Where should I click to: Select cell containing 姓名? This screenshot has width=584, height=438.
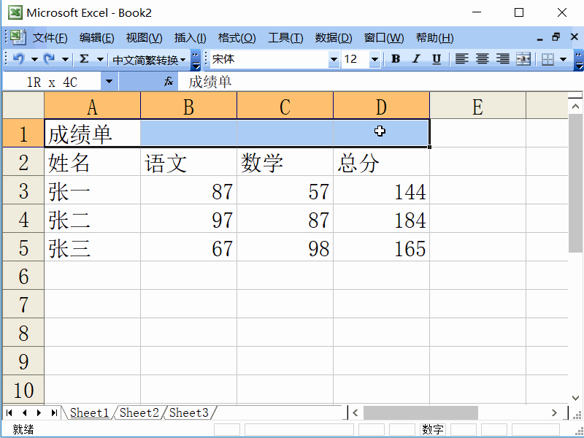[x=93, y=162]
